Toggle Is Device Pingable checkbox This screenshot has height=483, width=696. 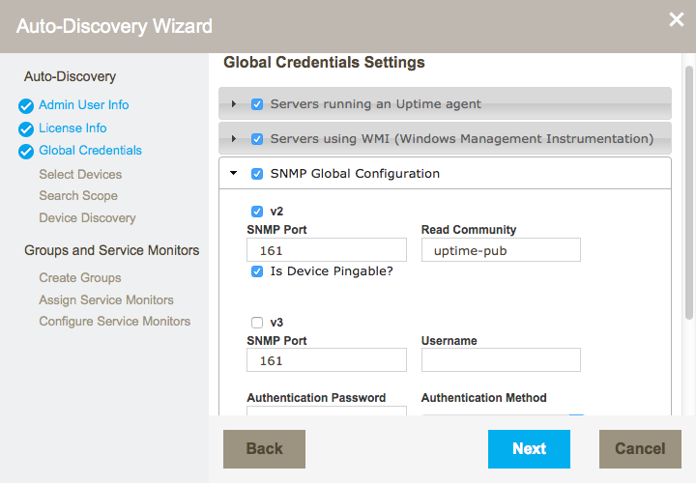click(257, 272)
